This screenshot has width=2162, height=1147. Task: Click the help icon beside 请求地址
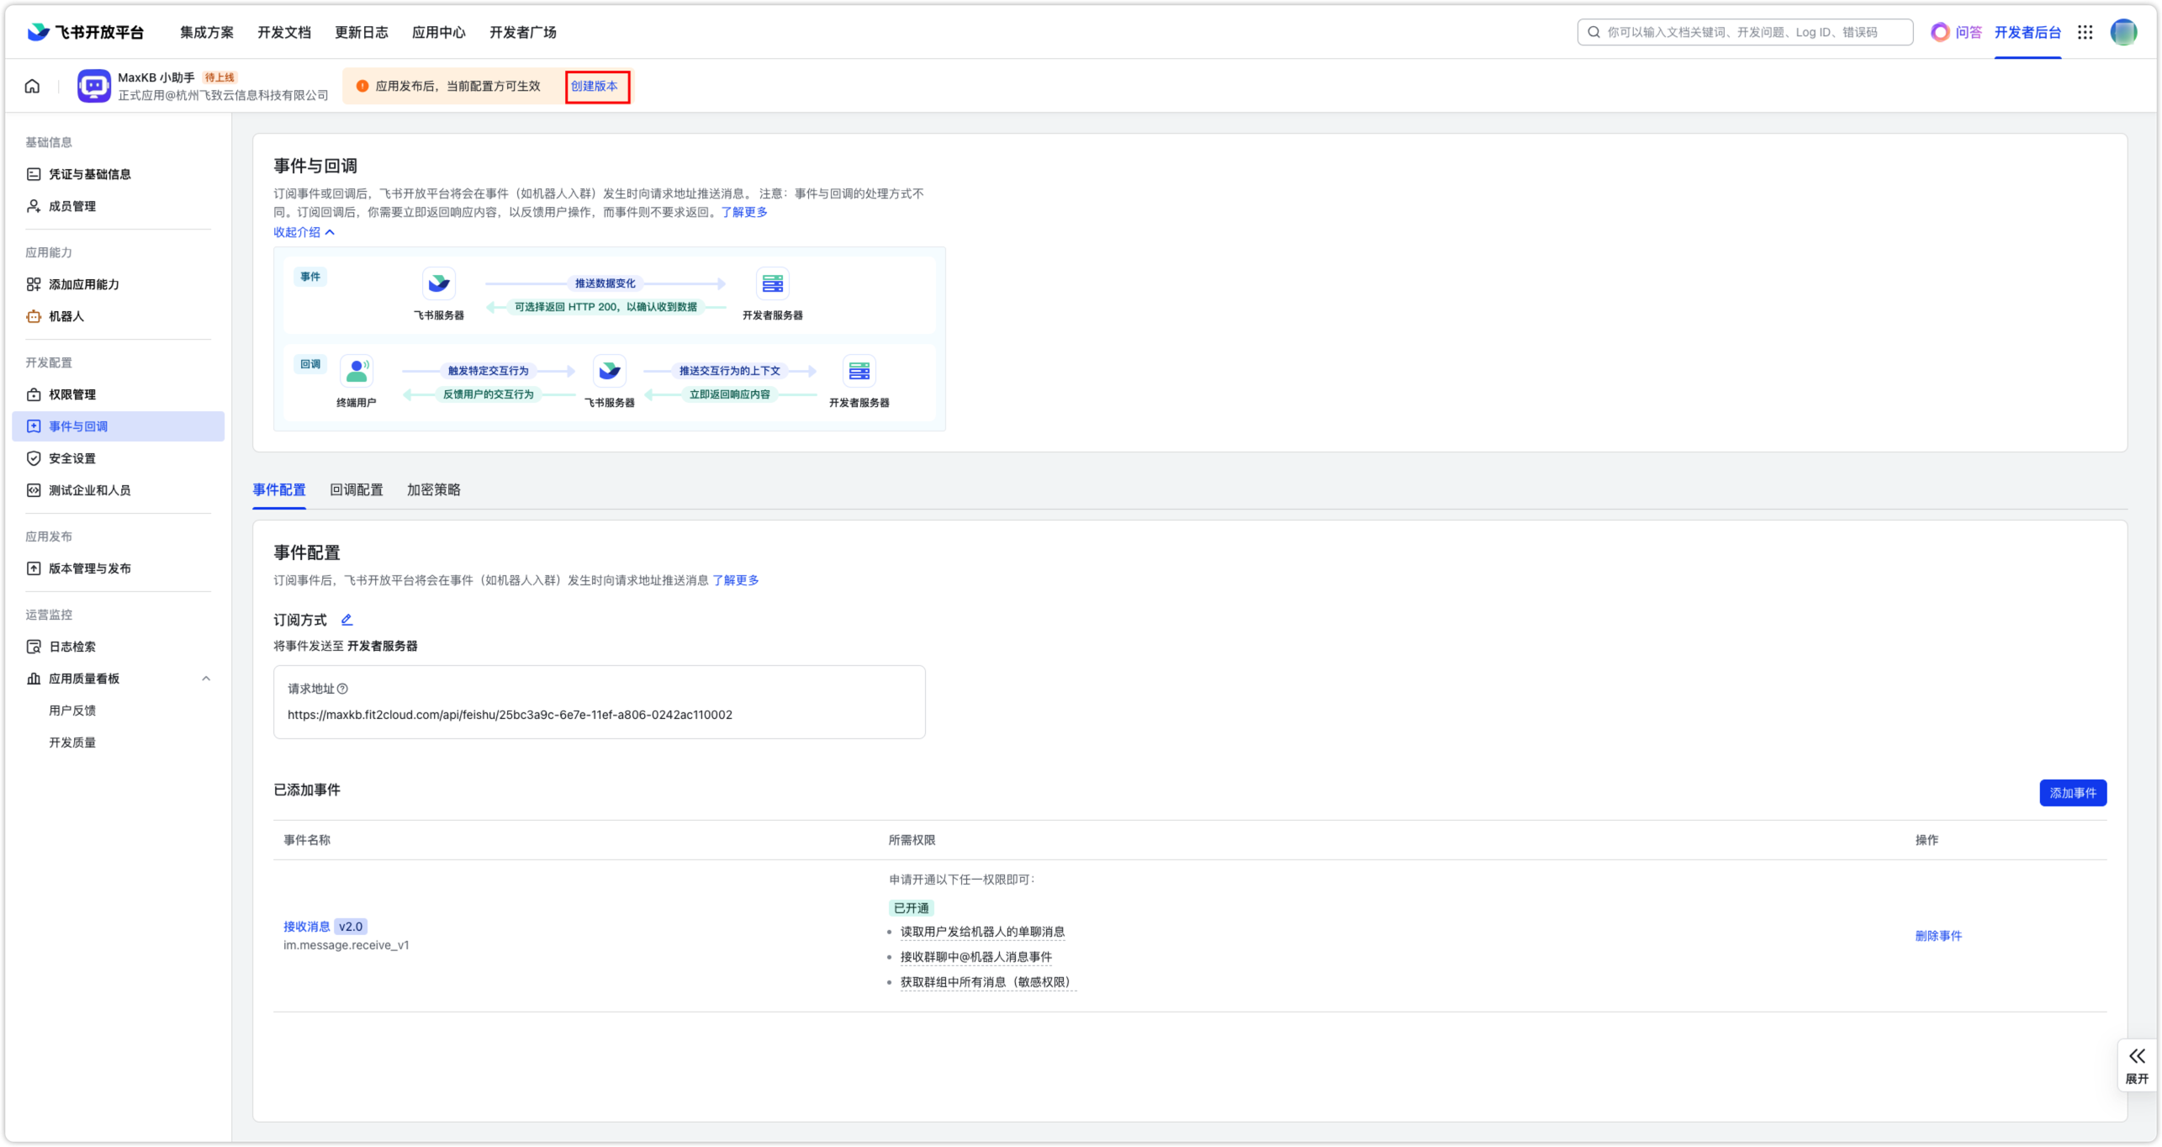point(342,689)
